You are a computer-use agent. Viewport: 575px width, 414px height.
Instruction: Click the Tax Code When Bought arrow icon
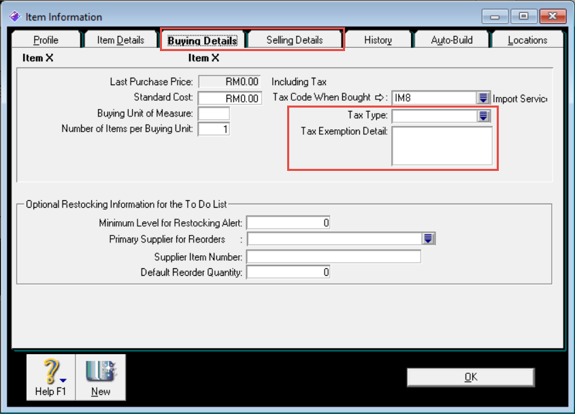click(x=380, y=97)
